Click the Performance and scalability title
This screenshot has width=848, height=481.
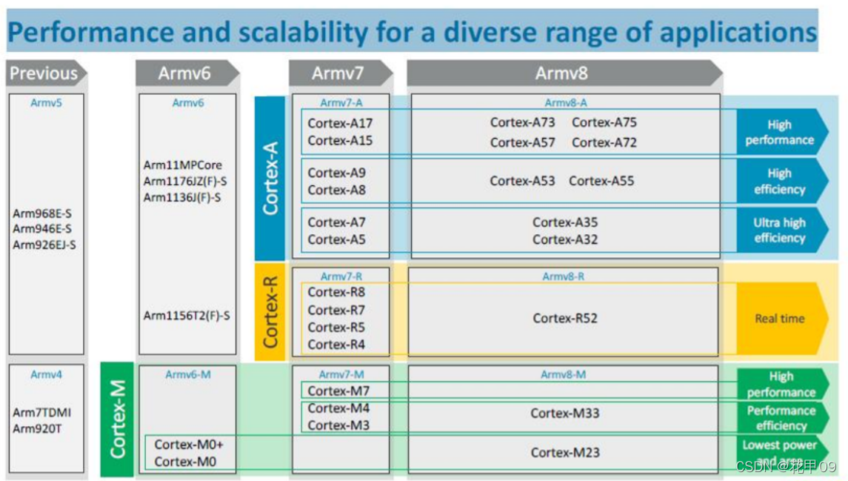coord(412,31)
